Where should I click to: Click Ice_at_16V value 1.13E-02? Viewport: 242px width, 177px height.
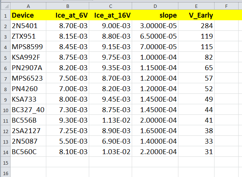tap(111, 120)
